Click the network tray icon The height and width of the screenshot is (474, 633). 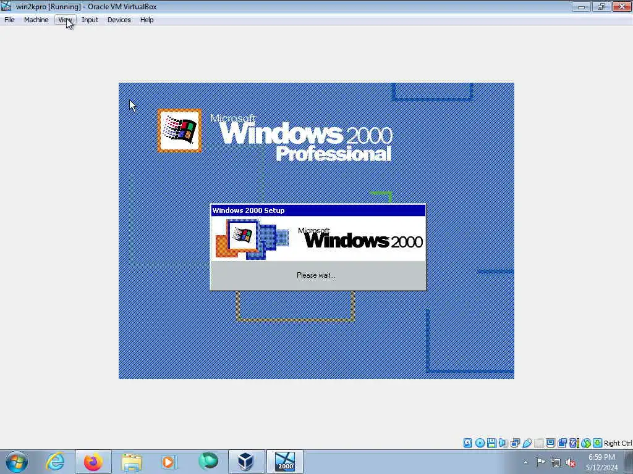point(556,463)
